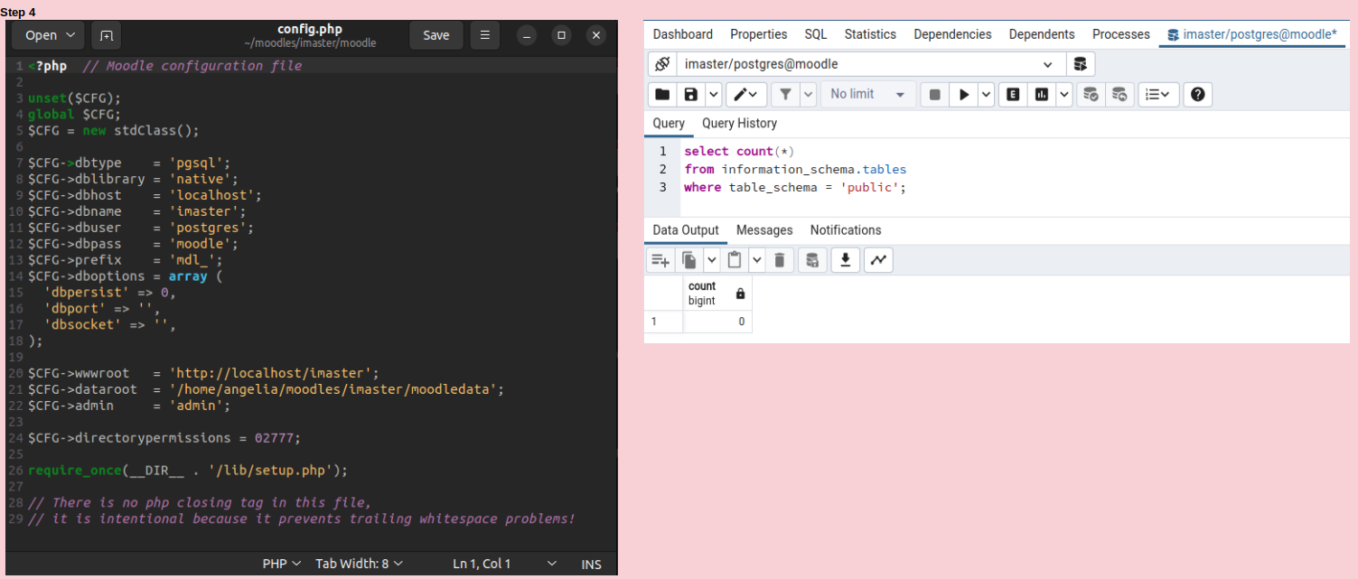The image size is (1358, 579).
Task: Expand the execute options arrow
Action: [x=986, y=94]
